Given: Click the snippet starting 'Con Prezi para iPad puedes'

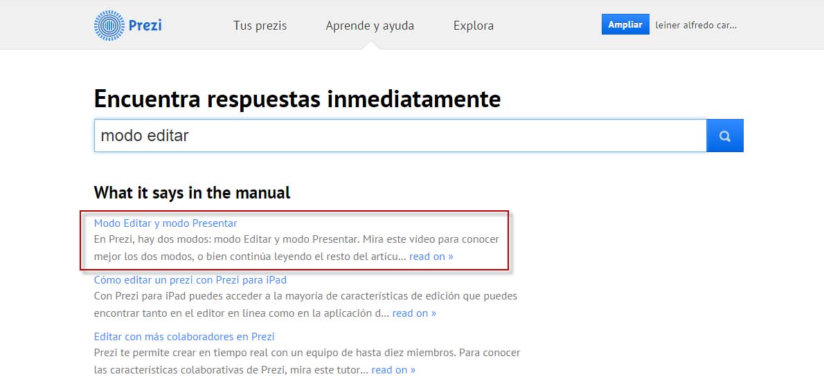Looking at the screenshot, I should coord(305,296).
